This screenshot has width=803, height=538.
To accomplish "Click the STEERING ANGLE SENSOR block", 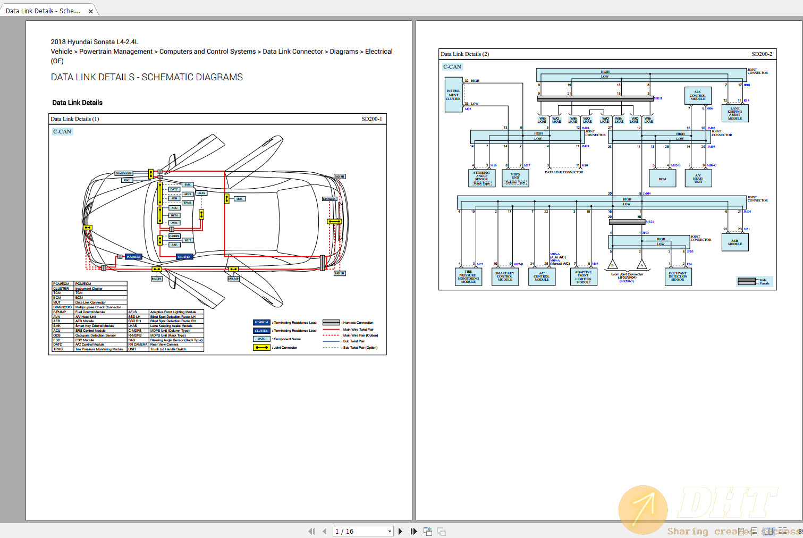I will click(482, 178).
